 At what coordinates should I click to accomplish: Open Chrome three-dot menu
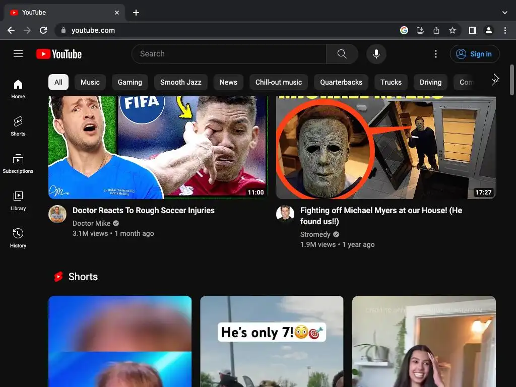point(505,30)
